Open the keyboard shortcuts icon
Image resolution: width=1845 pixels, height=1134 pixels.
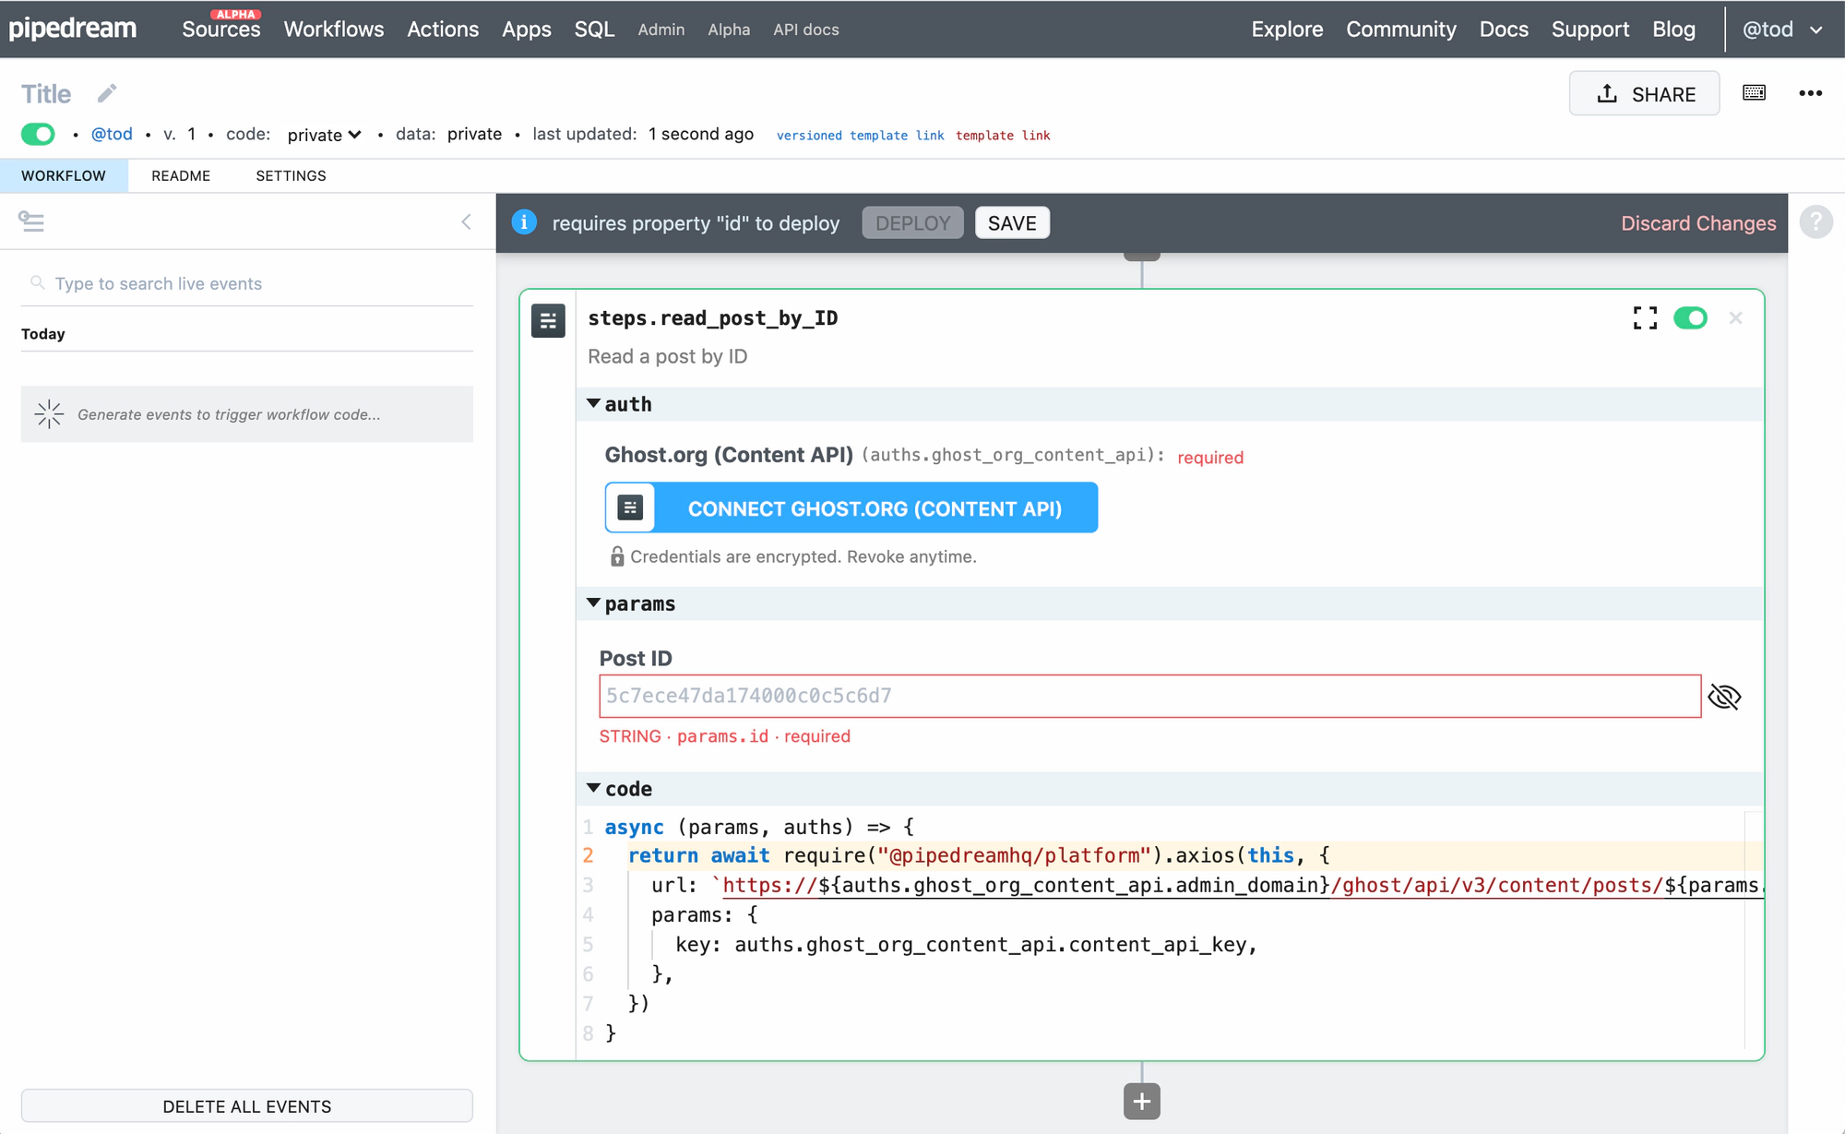click(1754, 93)
